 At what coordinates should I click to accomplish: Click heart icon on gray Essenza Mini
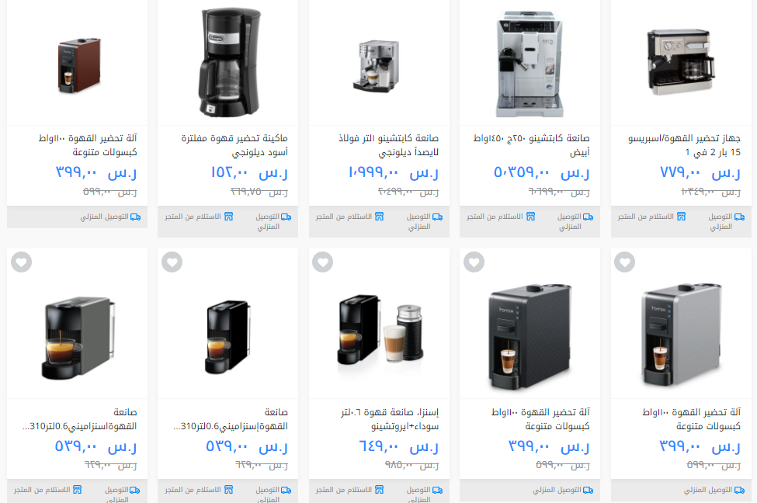click(x=21, y=262)
